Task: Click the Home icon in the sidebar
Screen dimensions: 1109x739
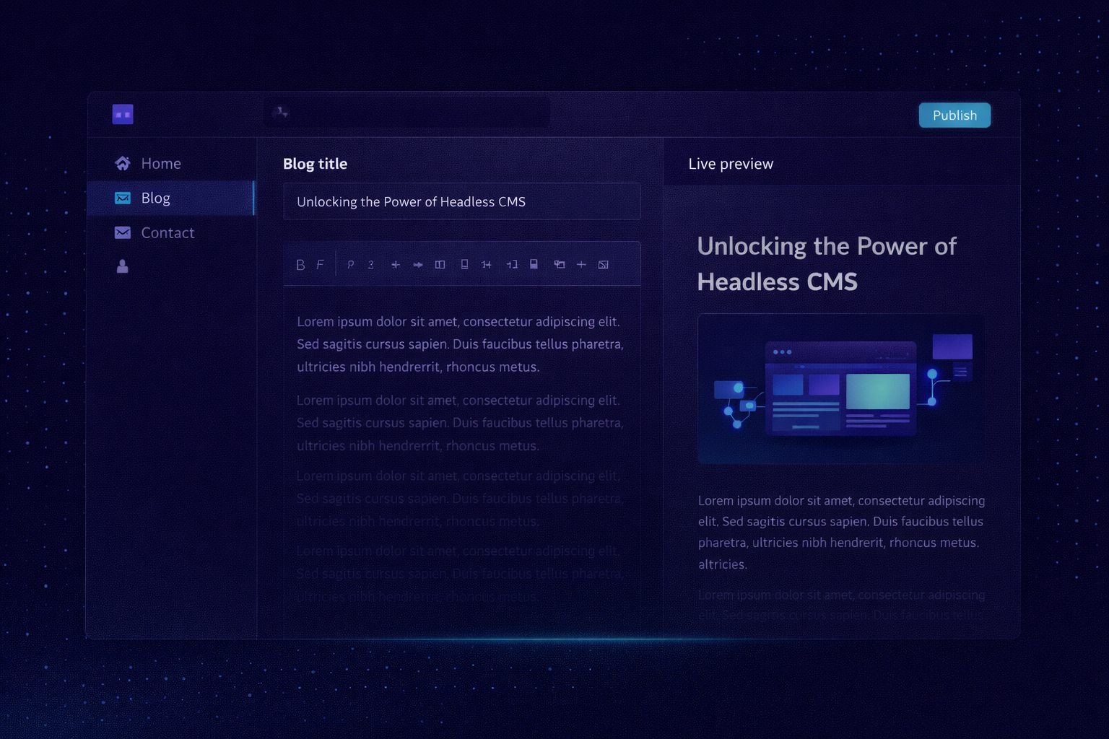Action: pyautogui.click(x=123, y=163)
